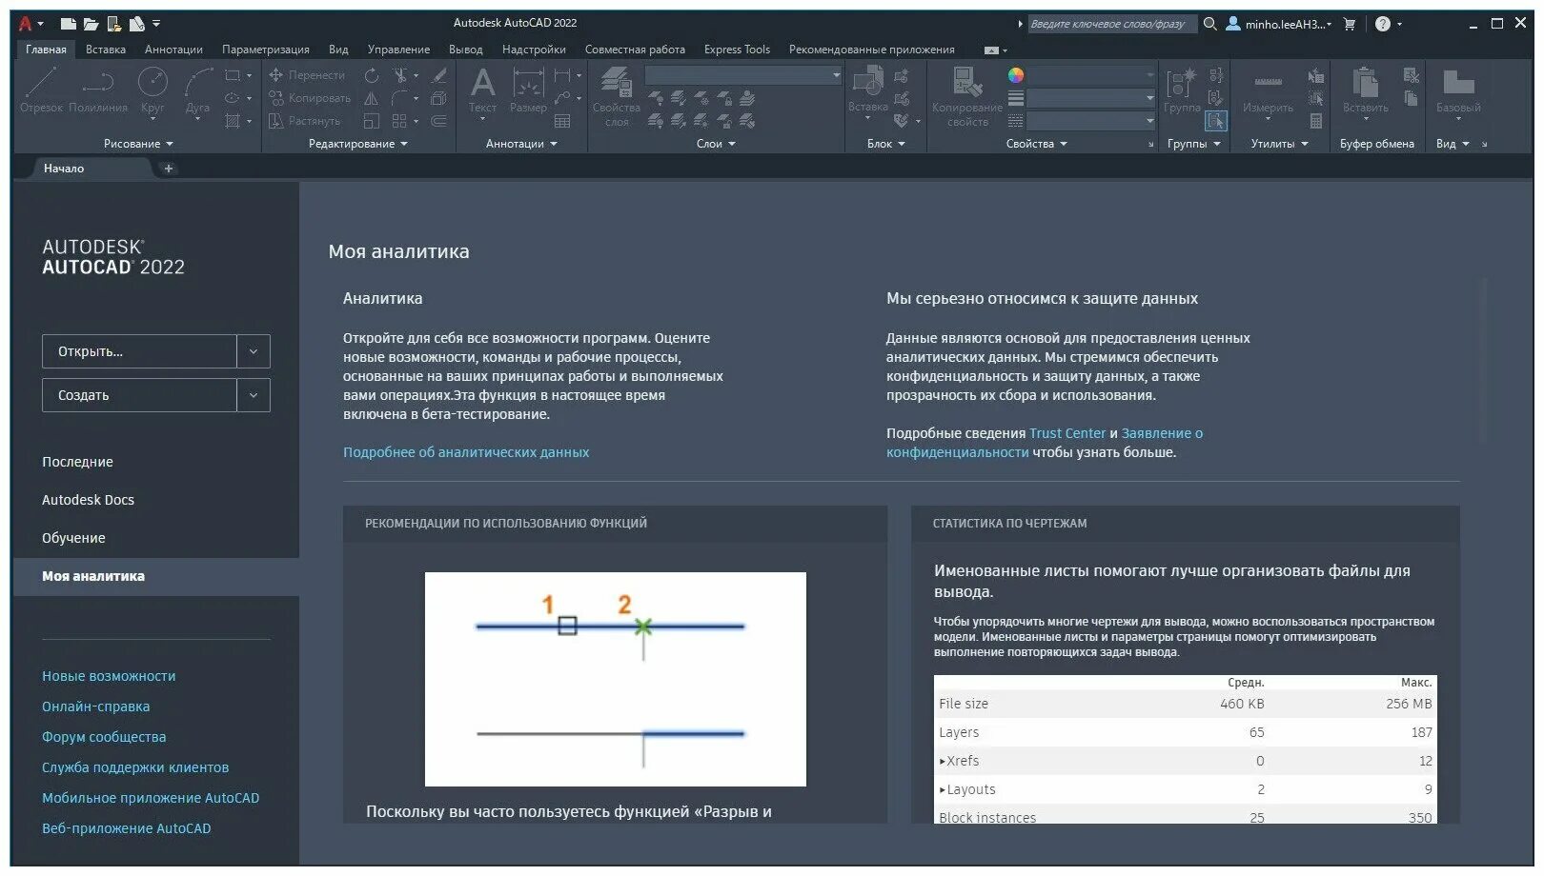Click the search magnifier icon
1544x876 pixels.
pyautogui.click(x=1210, y=24)
